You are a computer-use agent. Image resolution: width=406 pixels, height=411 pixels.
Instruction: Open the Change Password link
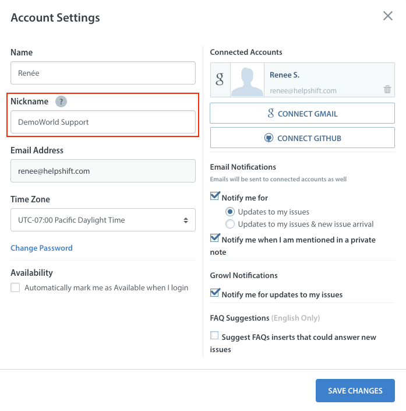[42, 248]
